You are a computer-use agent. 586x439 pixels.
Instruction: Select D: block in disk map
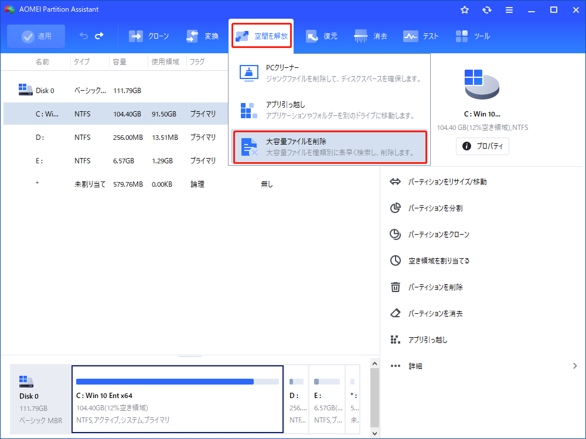click(298, 399)
